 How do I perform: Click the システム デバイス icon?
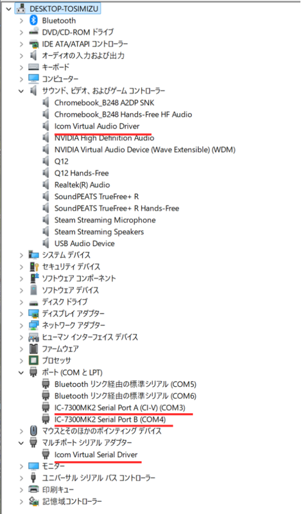33,254
